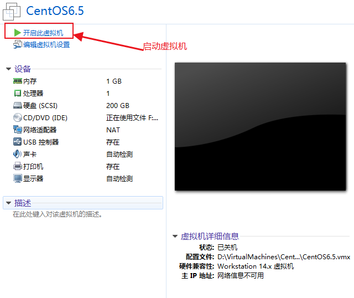Click the 状态: label

pos(206,248)
